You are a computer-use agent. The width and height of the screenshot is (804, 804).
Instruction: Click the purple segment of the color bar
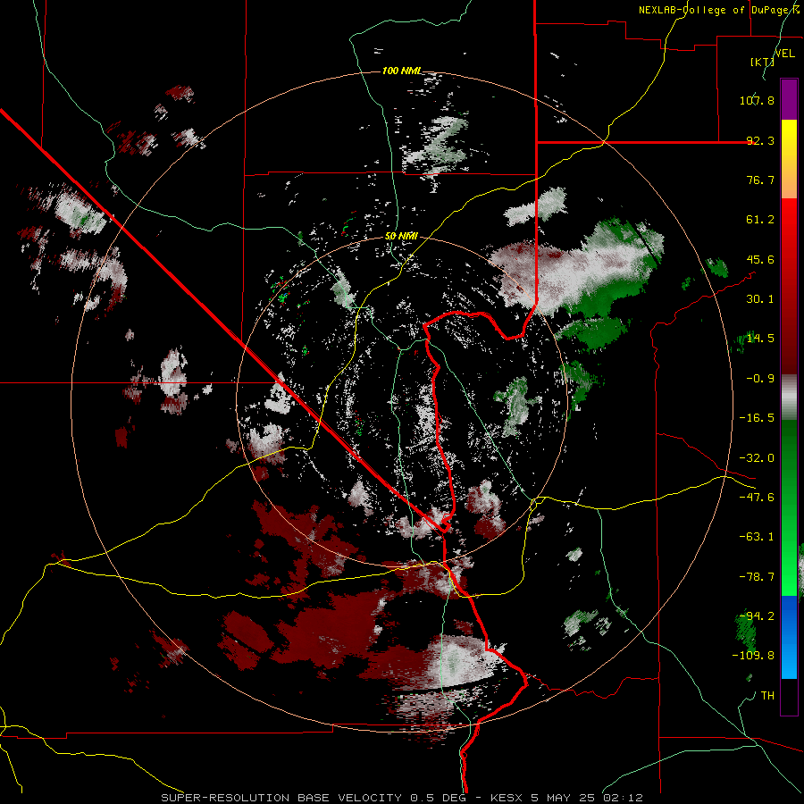click(x=789, y=99)
